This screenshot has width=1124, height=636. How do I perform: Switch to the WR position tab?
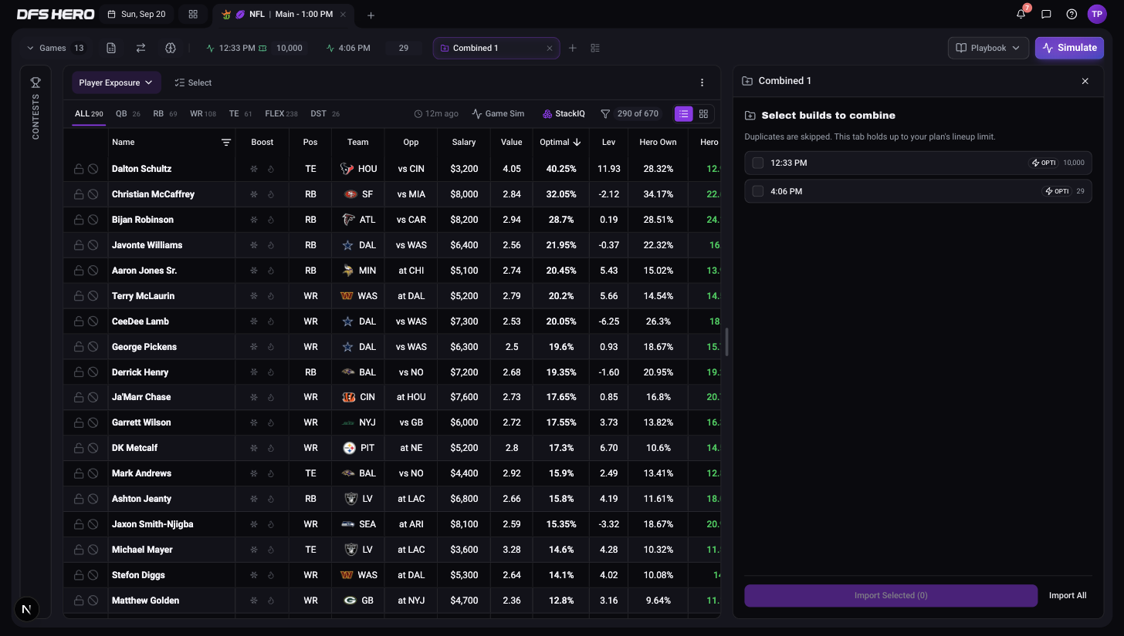pyautogui.click(x=203, y=113)
